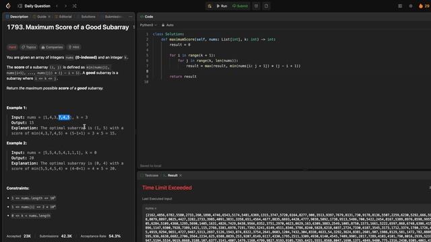Switch to the Description tab
This screenshot has width=431, height=242.
pyautogui.click(x=17, y=16)
